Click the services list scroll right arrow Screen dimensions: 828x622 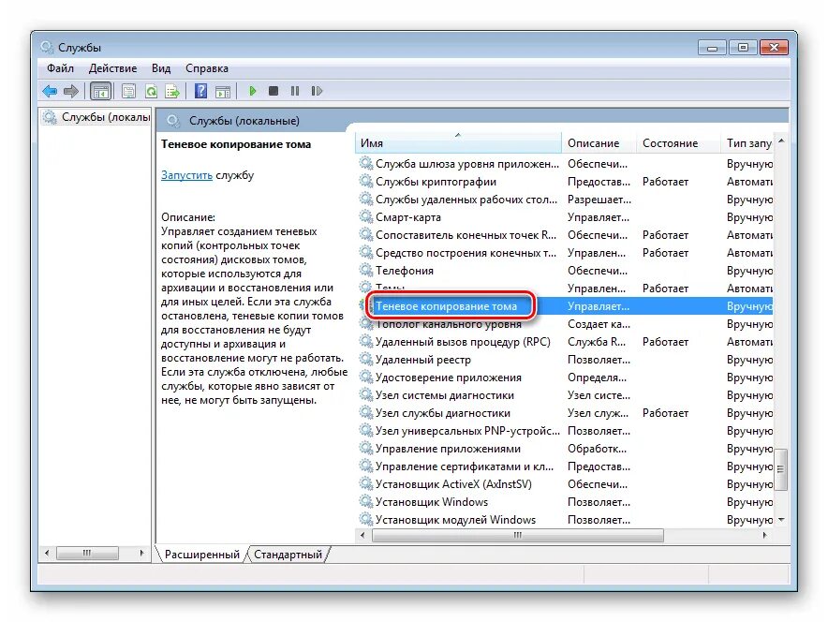765,536
